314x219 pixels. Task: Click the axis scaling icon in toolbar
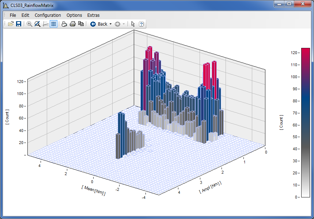coord(46,24)
